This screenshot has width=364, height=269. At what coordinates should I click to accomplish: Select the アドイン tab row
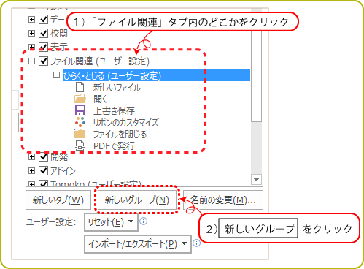pyautogui.click(x=63, y=170)
